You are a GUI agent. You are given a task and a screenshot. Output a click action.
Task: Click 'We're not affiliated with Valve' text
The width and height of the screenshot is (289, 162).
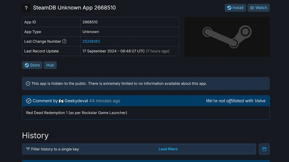tap(236, 101)
